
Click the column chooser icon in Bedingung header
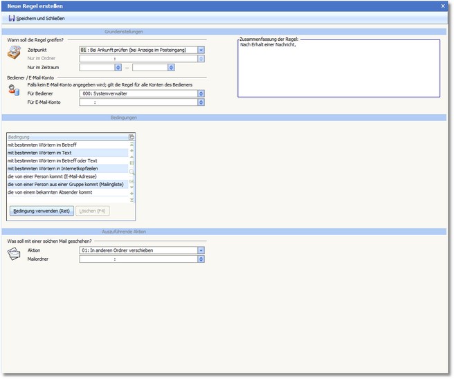pos(131,137)
